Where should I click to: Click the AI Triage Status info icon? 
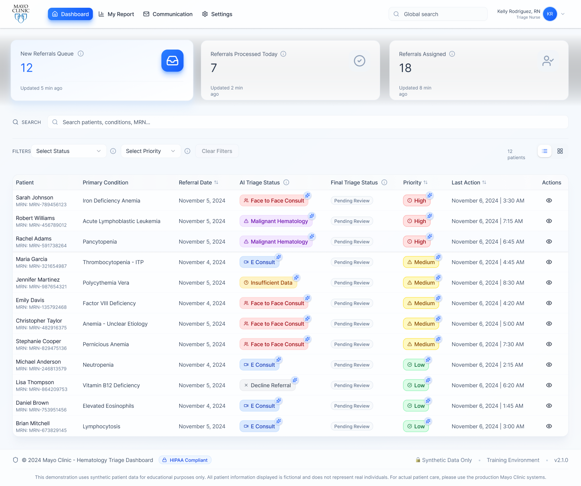click(286, 182)
